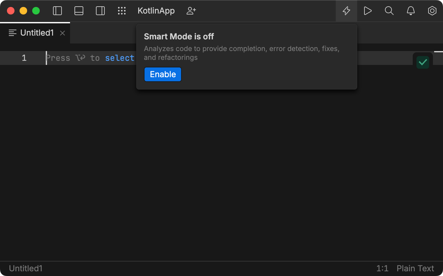
Task: Open the Smart Mode lightning bolt icon
Action: (x=346, y=11)
